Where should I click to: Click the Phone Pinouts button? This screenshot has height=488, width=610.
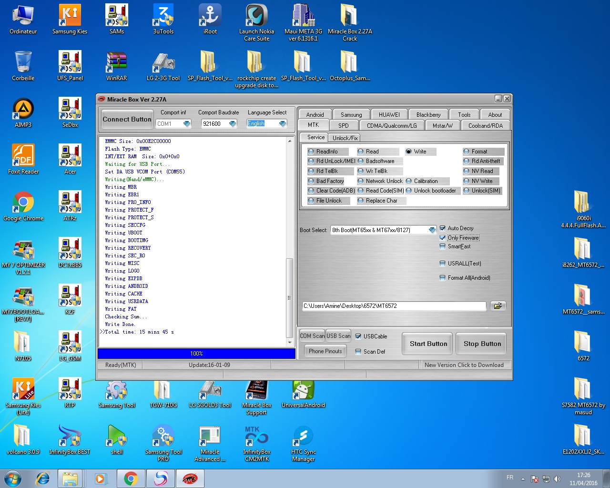tap(325, 351)
